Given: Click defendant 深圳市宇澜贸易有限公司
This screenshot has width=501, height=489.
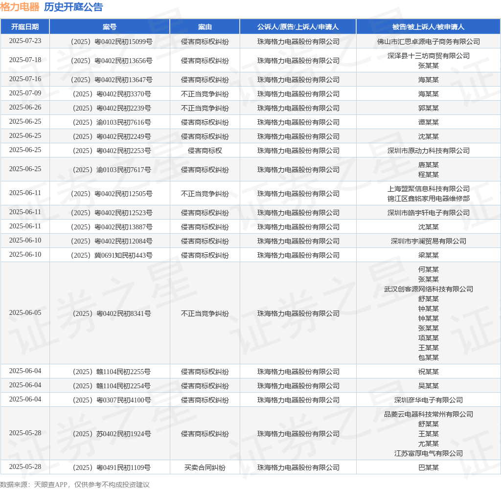Looking at the screenshot, I should (429, 242).
